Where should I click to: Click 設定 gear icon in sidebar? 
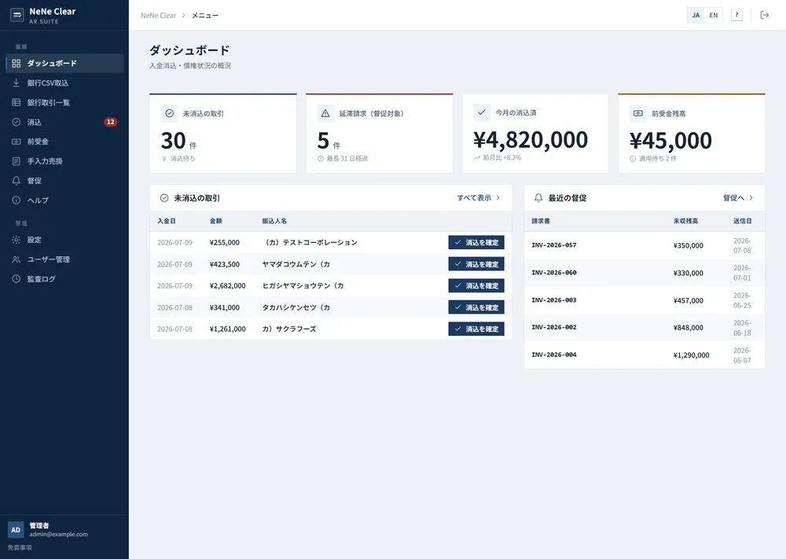(x=17, y=240)
